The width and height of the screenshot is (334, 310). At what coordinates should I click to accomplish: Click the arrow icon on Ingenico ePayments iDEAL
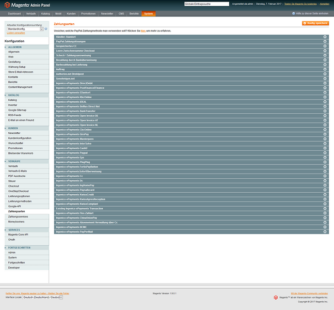(x=325, y=102)
